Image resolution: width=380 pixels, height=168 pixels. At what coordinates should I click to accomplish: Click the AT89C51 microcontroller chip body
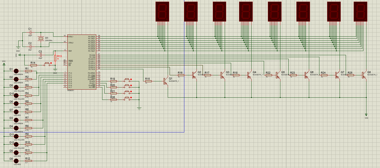82,62
